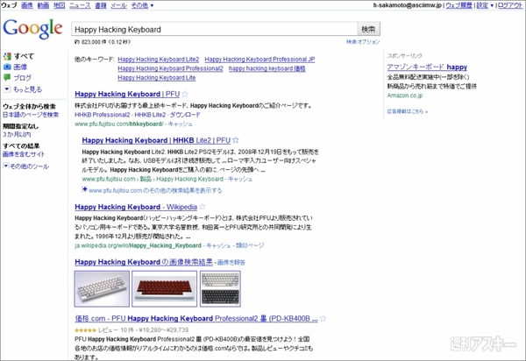This screenshot has height=361, width=526.
Task: Switch to 画像 in the top navigation
Action: [x=27, y=5]
